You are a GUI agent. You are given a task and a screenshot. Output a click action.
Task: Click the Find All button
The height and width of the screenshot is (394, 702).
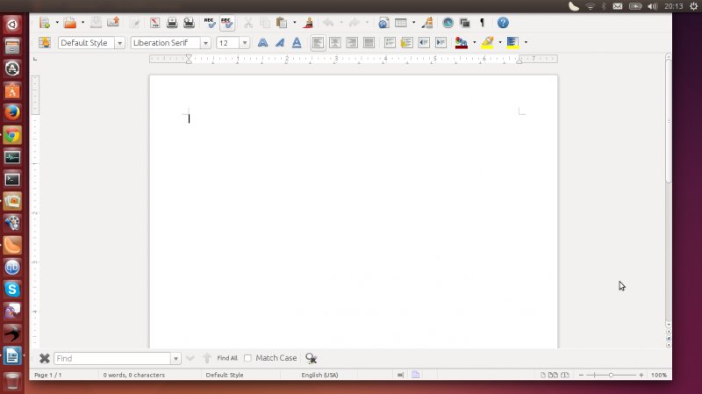pyautogui.click(x=227, y=358)
